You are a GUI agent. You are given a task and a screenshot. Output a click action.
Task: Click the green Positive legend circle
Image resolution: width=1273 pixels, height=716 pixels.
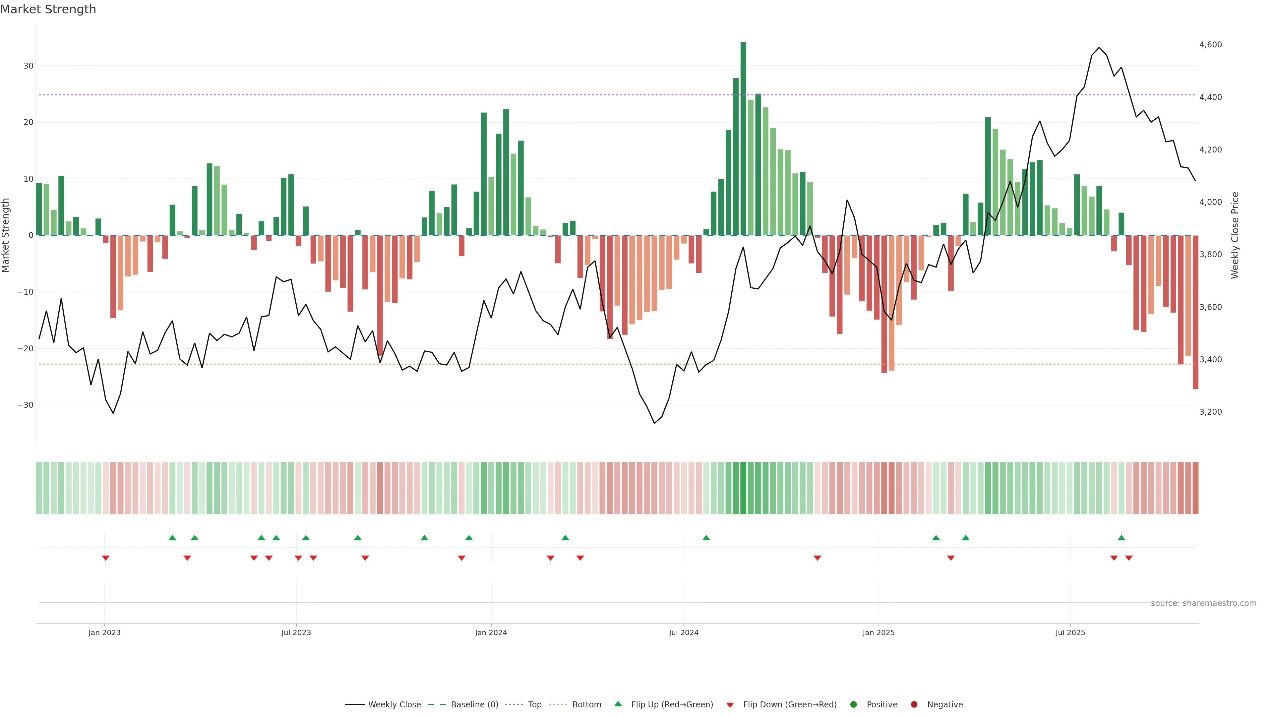[x=853, y=705]
